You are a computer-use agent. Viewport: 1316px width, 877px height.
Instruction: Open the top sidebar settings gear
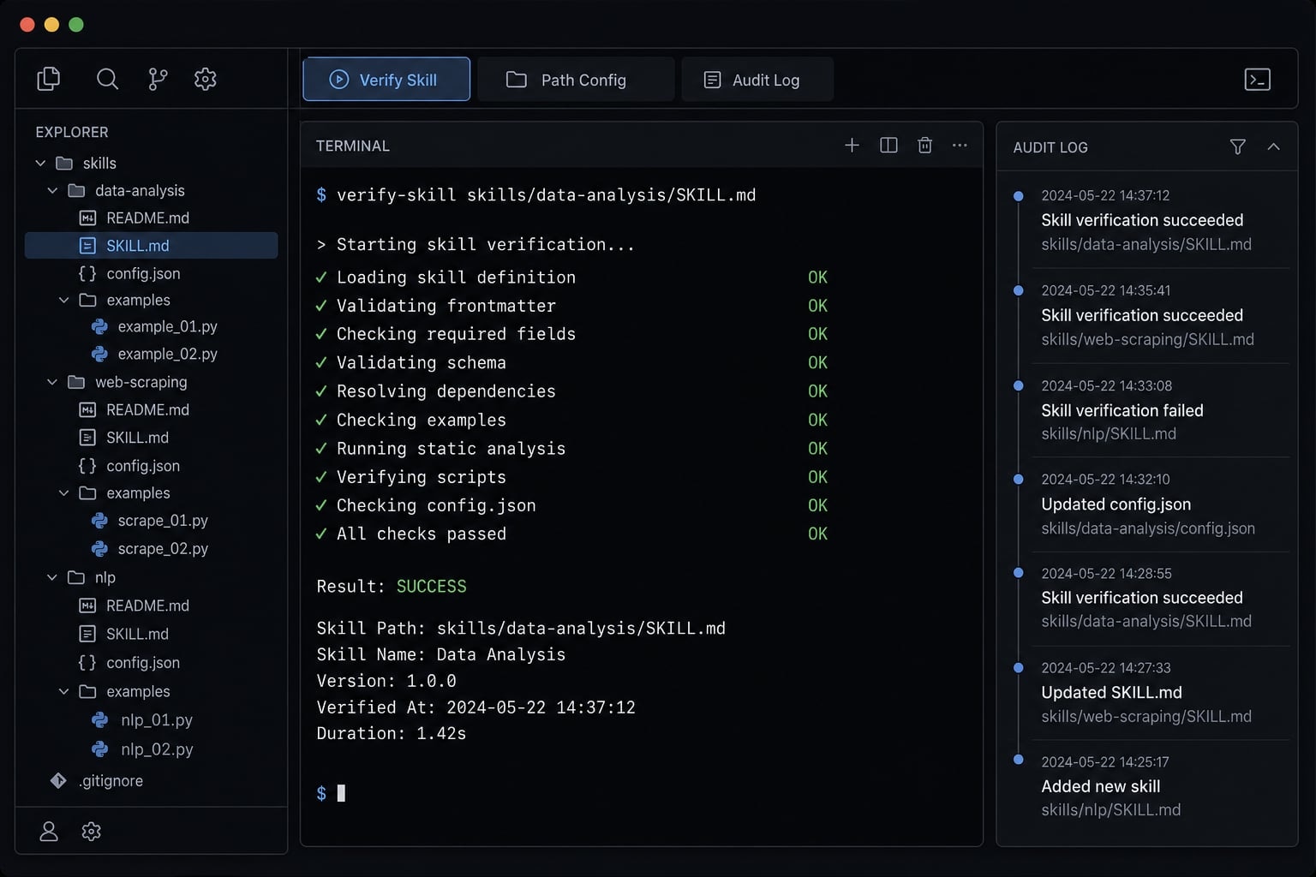pyautogui.click(x=206, y=79)
